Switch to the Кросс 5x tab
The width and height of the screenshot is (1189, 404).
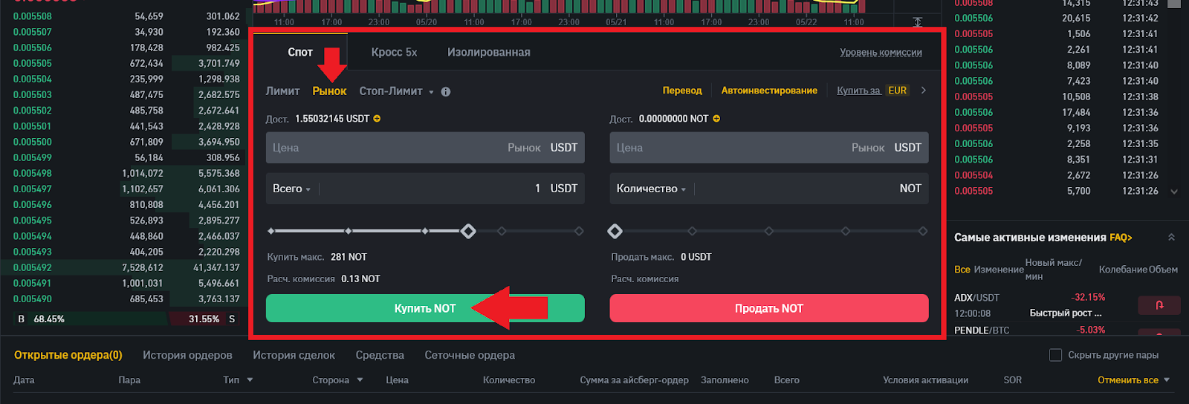tap(394, 52)
